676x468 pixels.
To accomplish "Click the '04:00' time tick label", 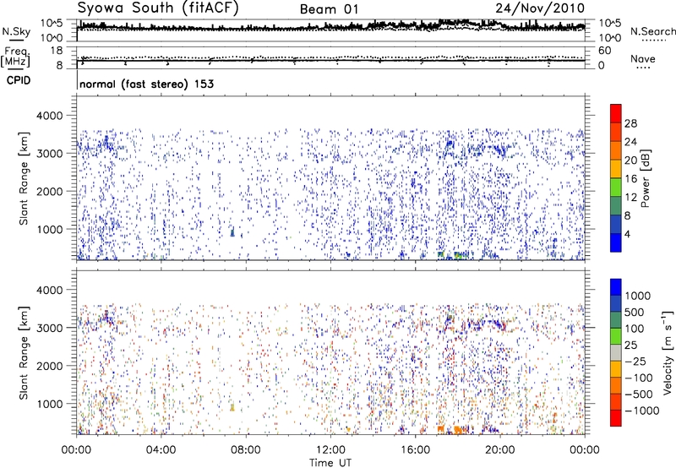I will click(161, 450).
